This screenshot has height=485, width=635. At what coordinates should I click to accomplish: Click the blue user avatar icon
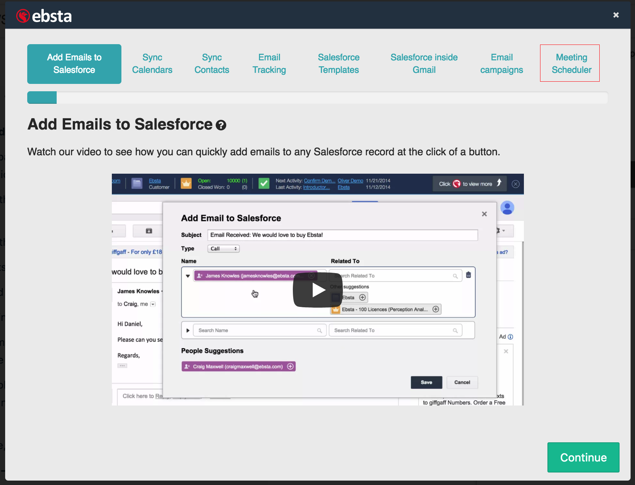[507, 208]
